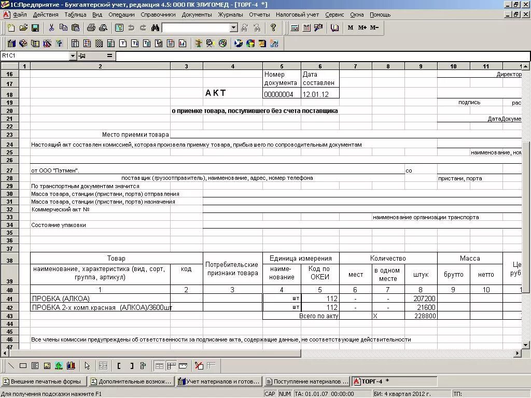
Task: Open the Таблица menu
Action: (x=75, y=15)
